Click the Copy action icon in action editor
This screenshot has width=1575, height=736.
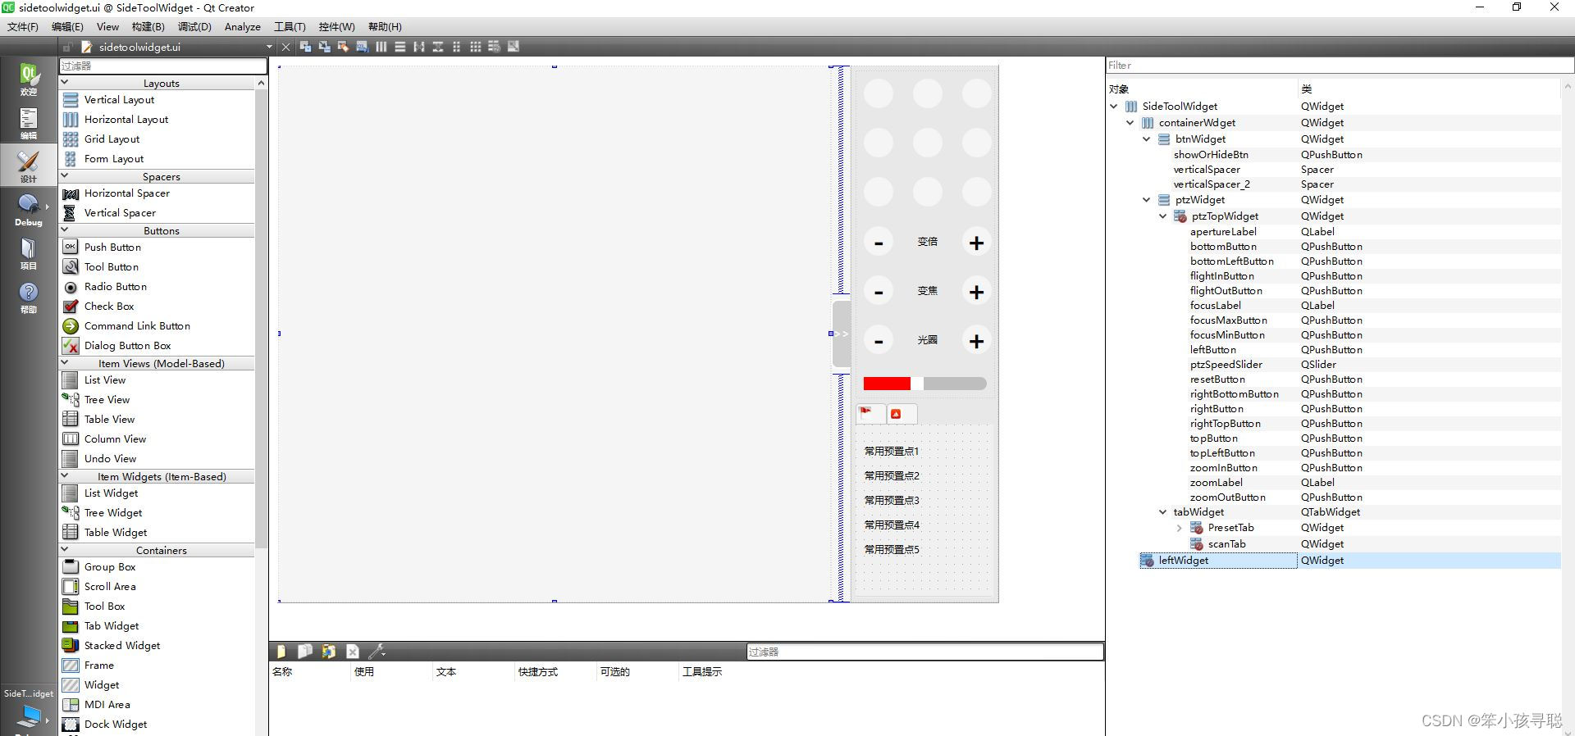[x=305, y=652]
